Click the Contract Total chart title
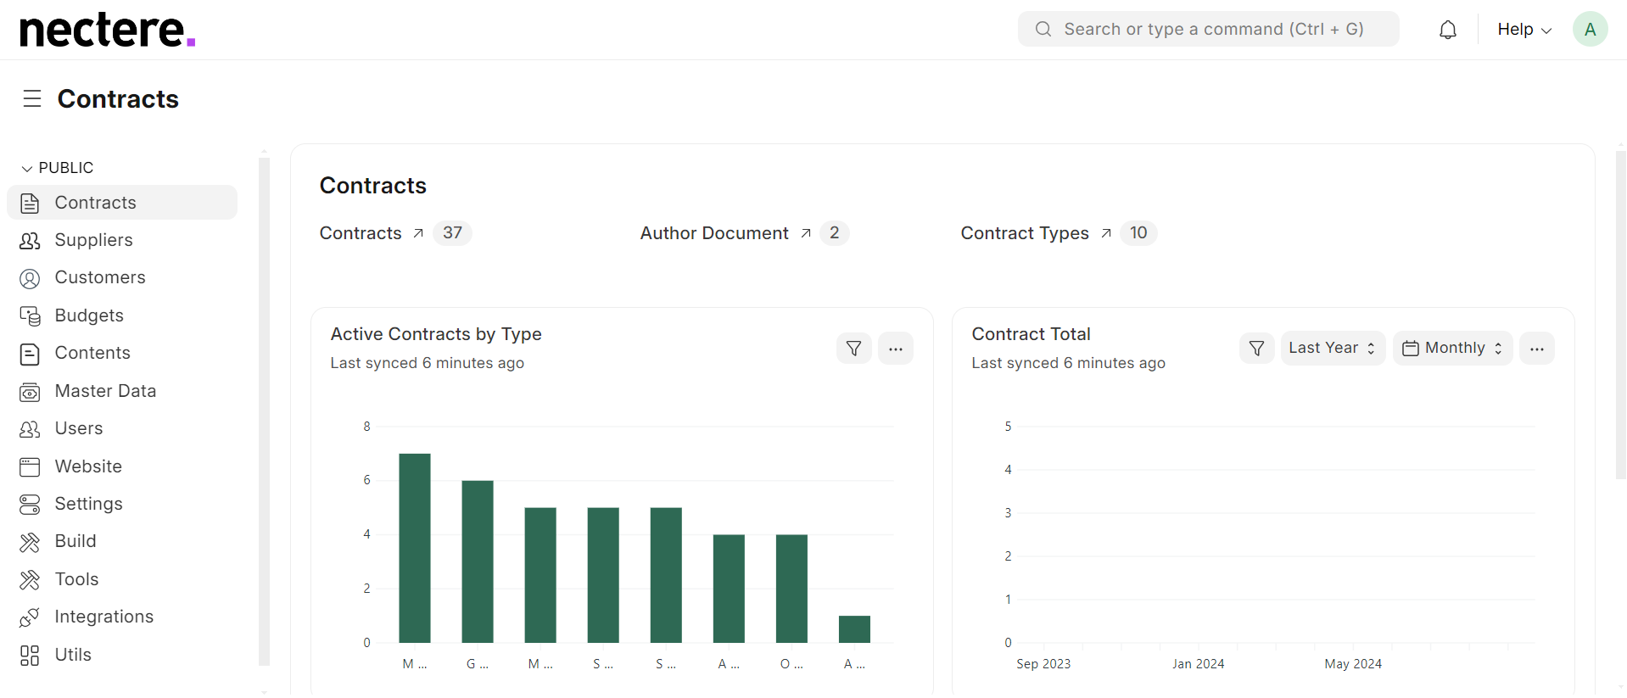 1032,334
